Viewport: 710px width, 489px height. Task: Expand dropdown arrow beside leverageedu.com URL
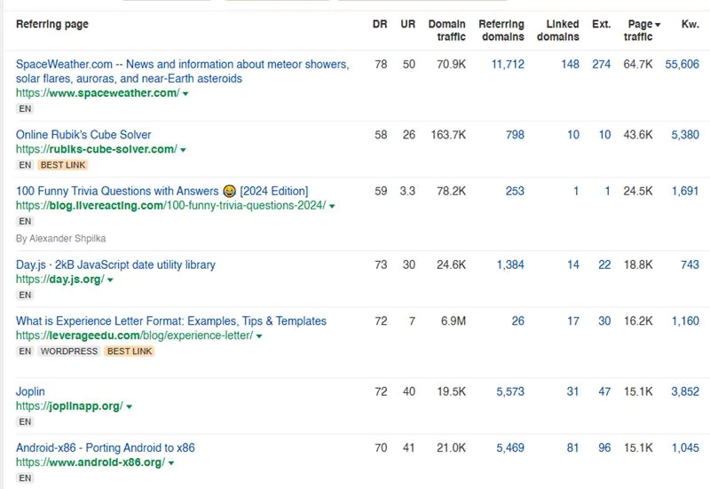click(259, 336)
